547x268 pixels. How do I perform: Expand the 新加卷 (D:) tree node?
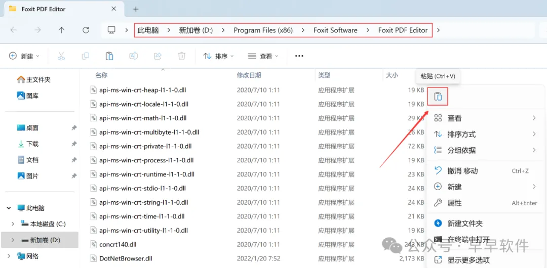(x=13, y=240)
